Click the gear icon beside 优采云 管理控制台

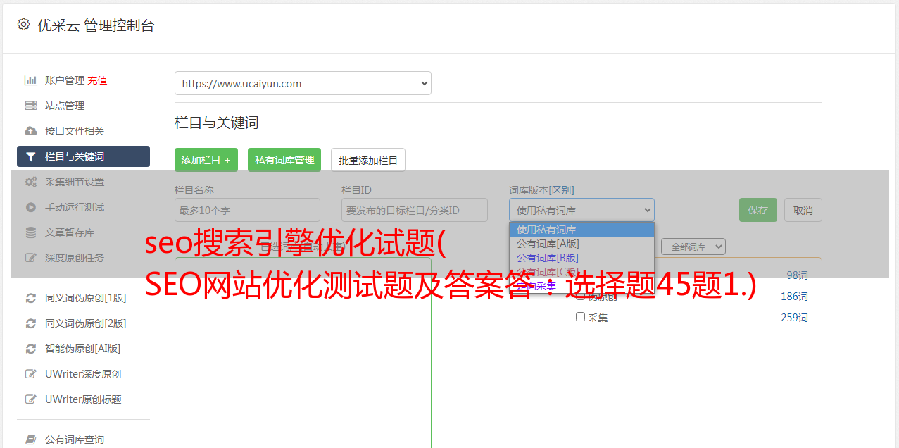tap(23, 25)
